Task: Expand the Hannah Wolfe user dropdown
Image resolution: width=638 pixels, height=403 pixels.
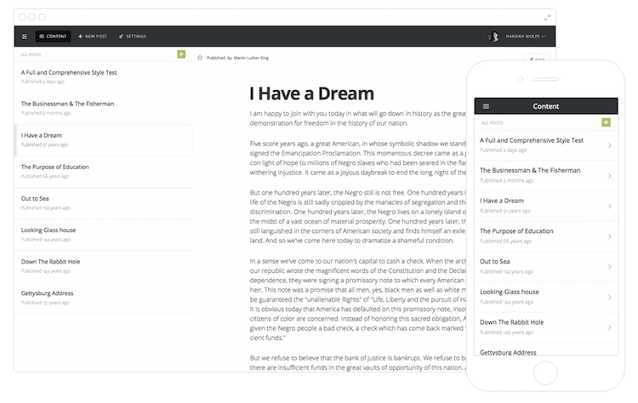Action: [526, 37]
